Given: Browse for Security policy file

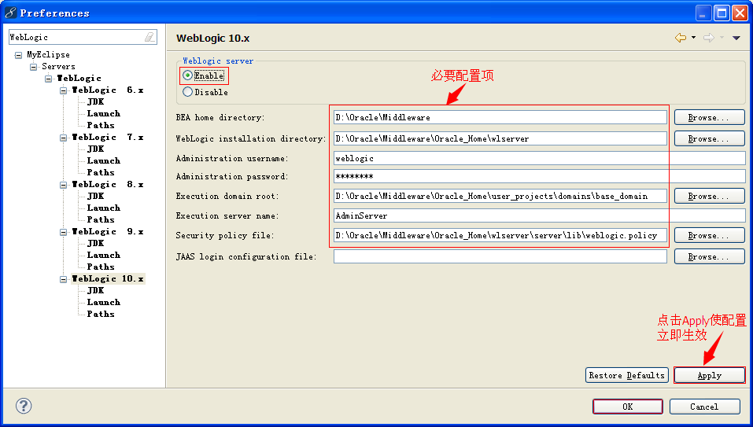Looking at the screenshot, I should point(709,235).
